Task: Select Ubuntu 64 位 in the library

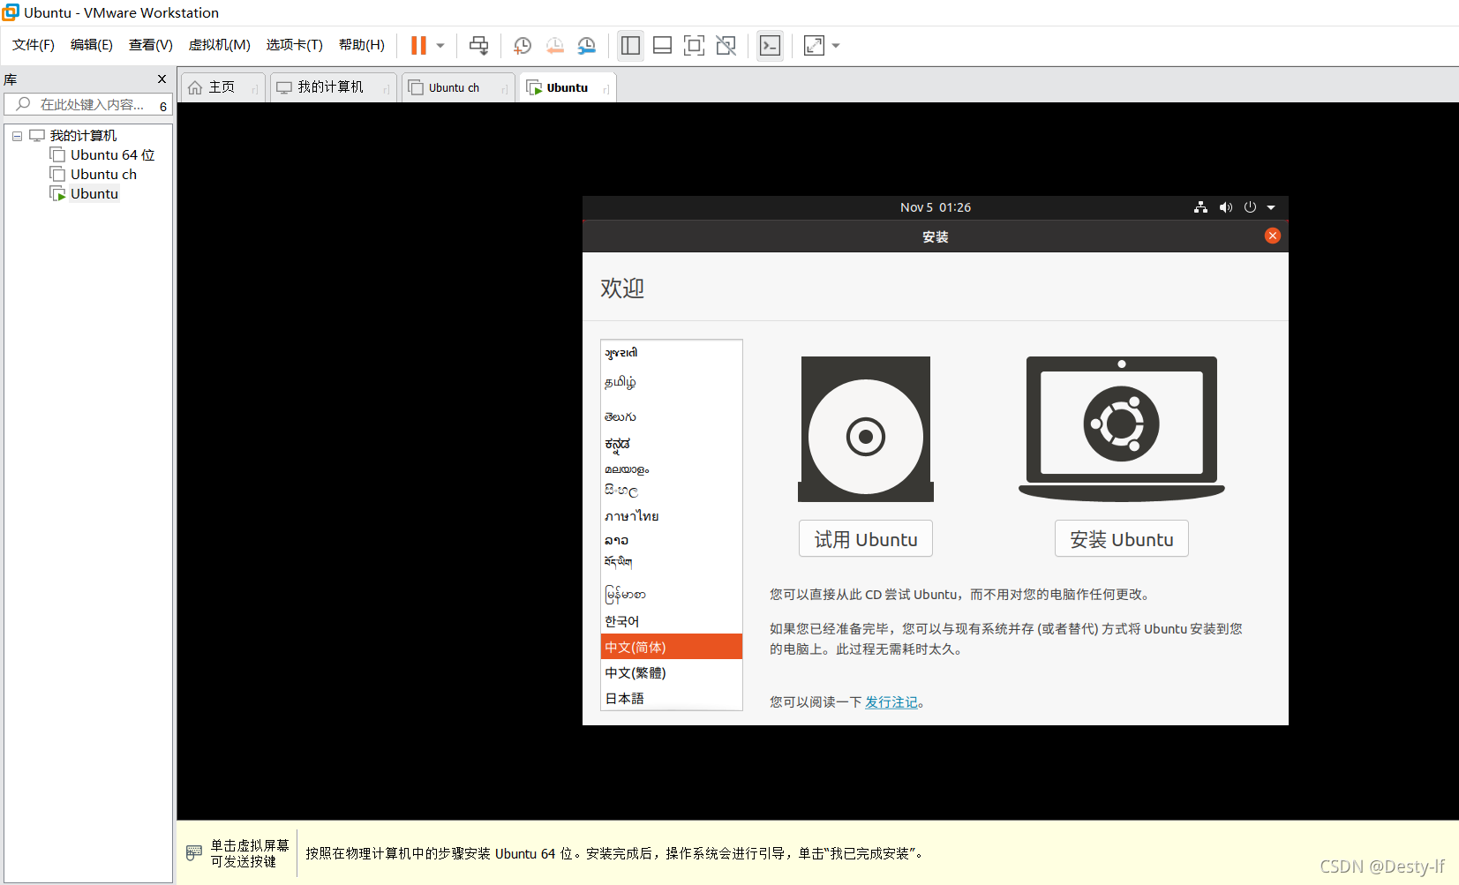Action: pyautogui.click(x=112, y=155)
